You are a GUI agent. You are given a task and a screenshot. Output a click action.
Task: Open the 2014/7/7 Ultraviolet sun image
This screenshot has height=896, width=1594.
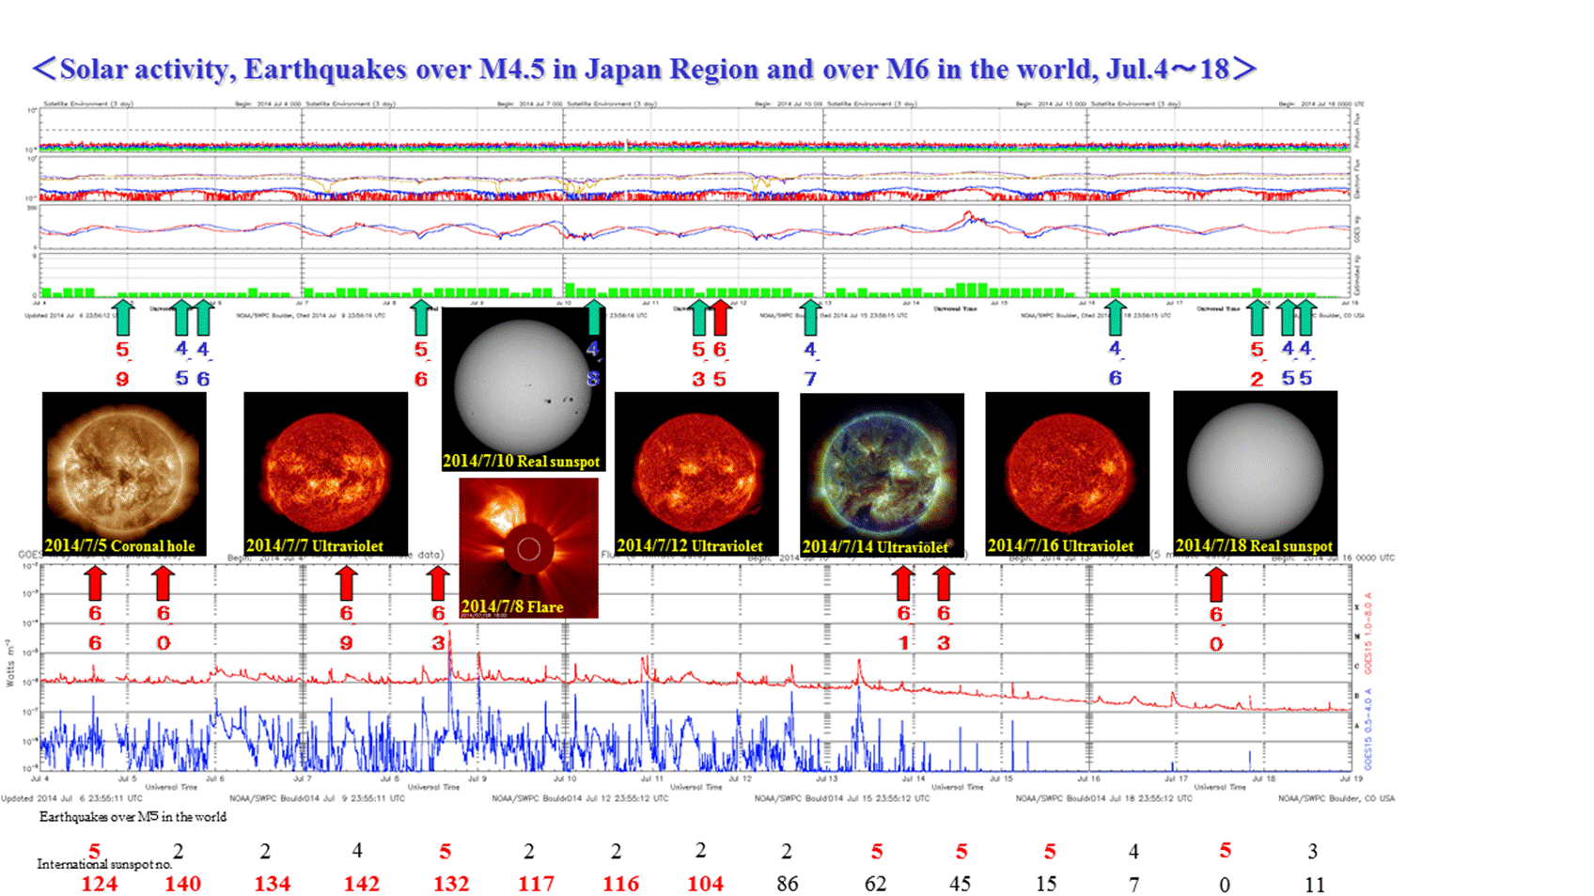(x=325, y=474)
